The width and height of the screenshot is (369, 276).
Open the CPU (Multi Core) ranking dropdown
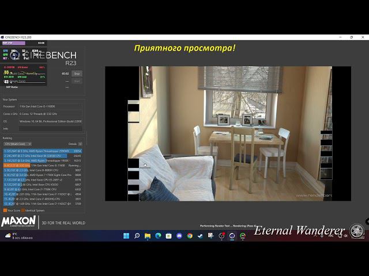[x=17, y=144]
